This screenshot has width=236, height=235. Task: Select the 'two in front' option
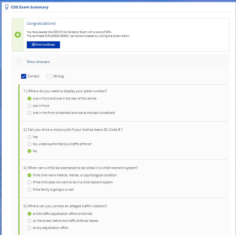(x=29, y=106)
